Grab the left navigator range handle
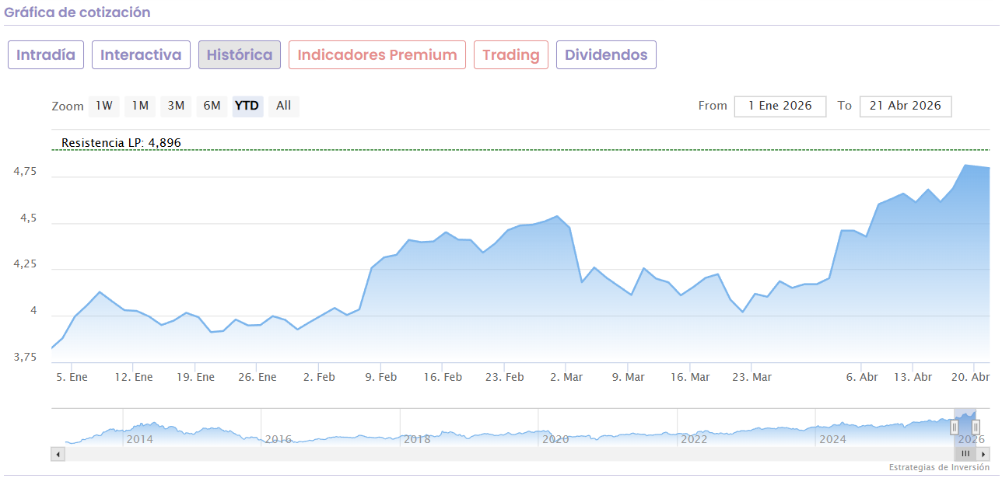Image resolution: width=1002 pixels, height=492 pixels. pyautogui.click(x=955, y=427)
